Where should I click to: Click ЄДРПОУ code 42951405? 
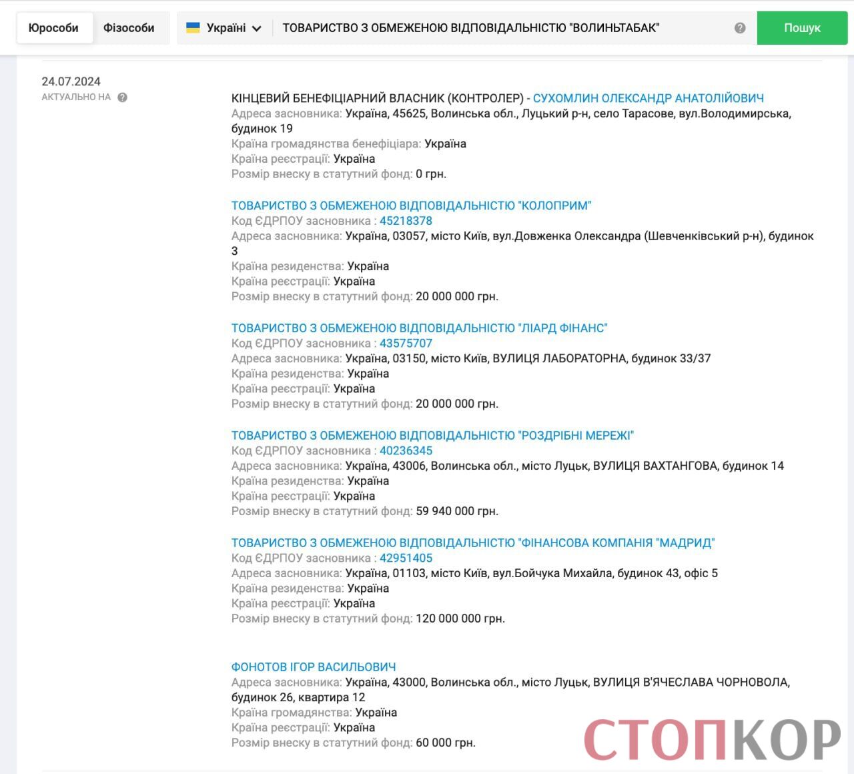[x=406, y=558]
